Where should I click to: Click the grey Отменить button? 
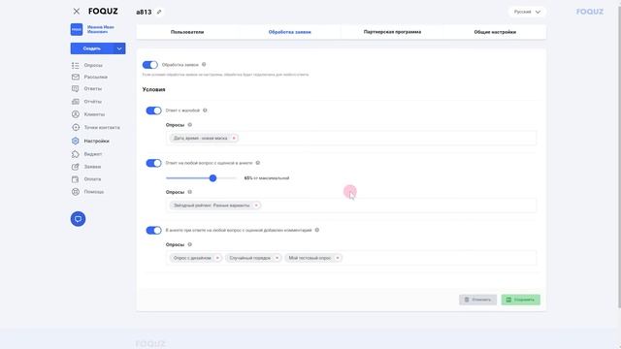click(477, 300)
